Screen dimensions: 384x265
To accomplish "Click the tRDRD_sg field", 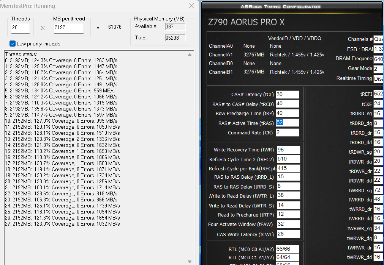I will [379, 114].
